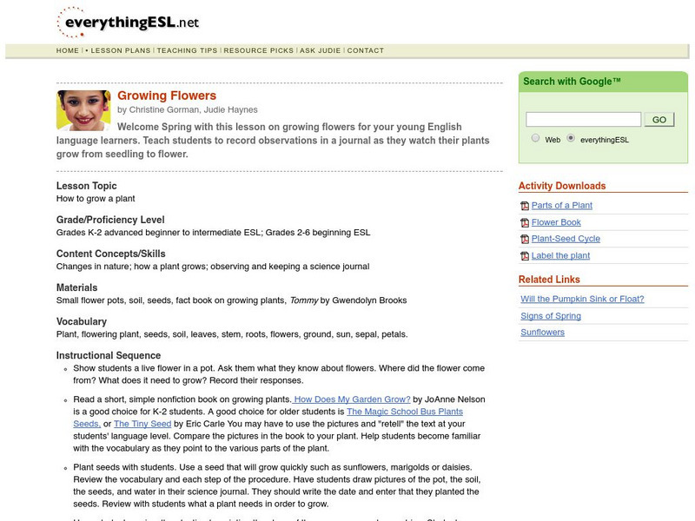Open Will the Pumpkin Sink or Float? link
Image resolution: width=695 pixels, height=521 pixels.
point(582,300)
